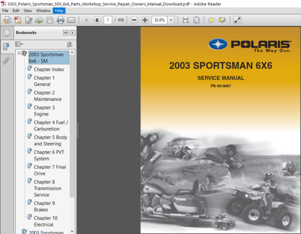The height and width of the screenshot is (234, 301).
Task: Open the Chapter 3 Engine bookmark
Action: pos(44,110)
